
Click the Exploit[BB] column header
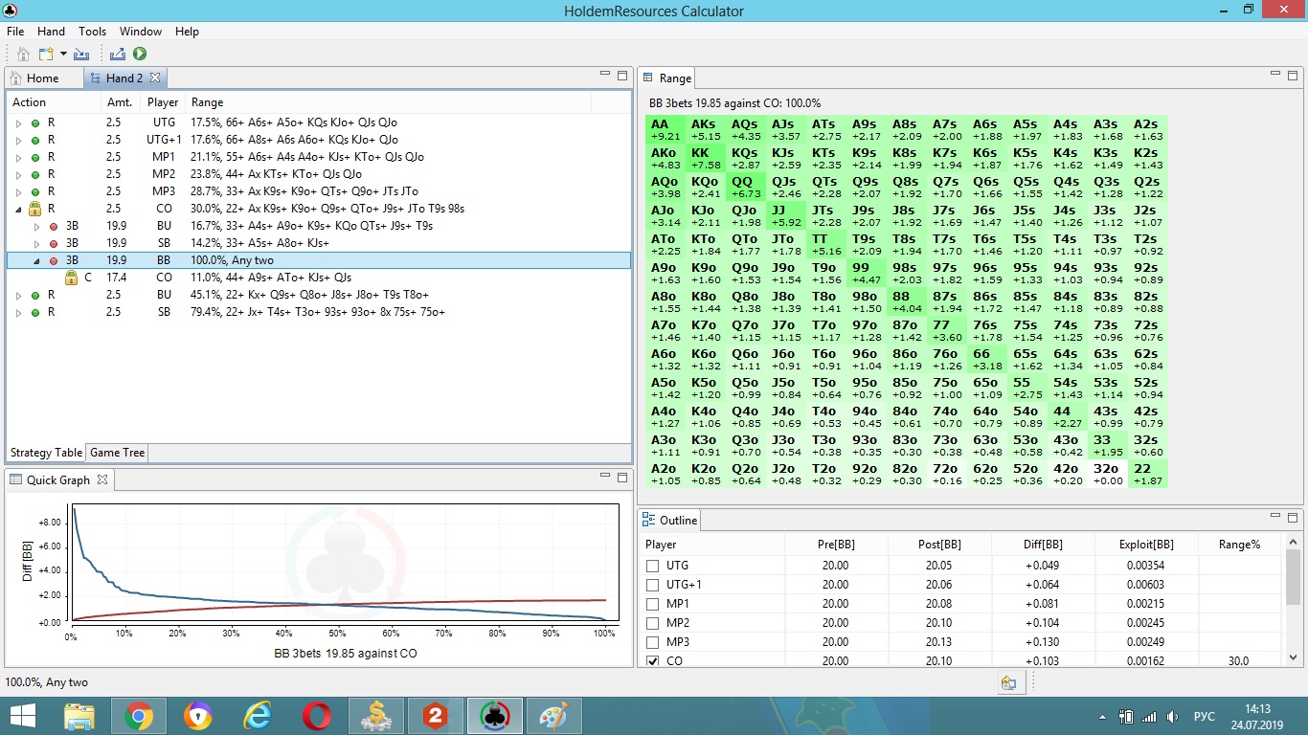pos(1146,545)
